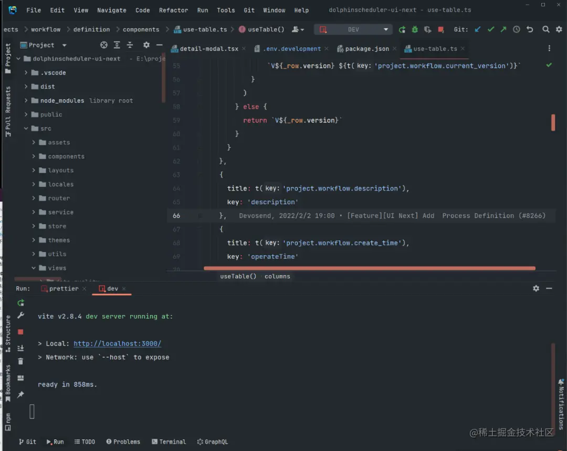Open the Terminal tool window

point(169,442)
